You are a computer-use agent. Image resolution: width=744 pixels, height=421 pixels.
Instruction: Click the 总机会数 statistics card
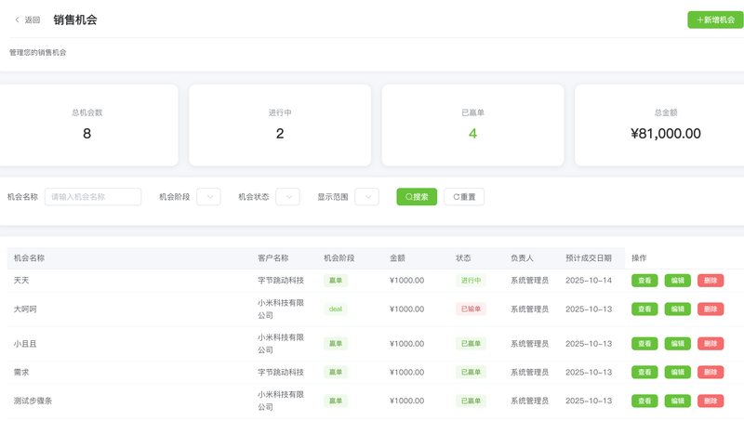tap(87, 125)
